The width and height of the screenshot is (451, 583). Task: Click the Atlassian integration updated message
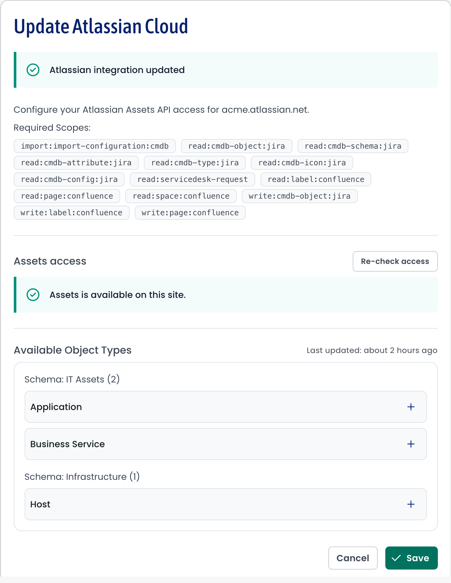[x=117, y=70]
